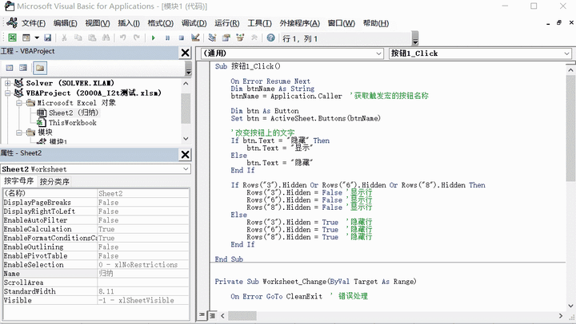Switch to the 按分类序 tab
The image size is (576, 324).
[x=54, y=181]
